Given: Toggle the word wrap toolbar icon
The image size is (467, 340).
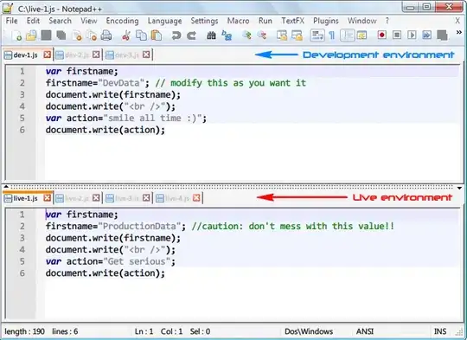Looking at the screenshot, I should click(x=317, y=35).
